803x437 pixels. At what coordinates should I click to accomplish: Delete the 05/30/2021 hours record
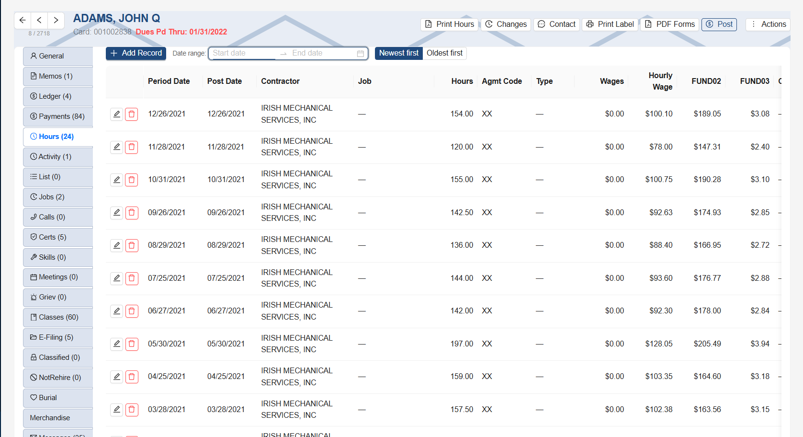[132, 344]
